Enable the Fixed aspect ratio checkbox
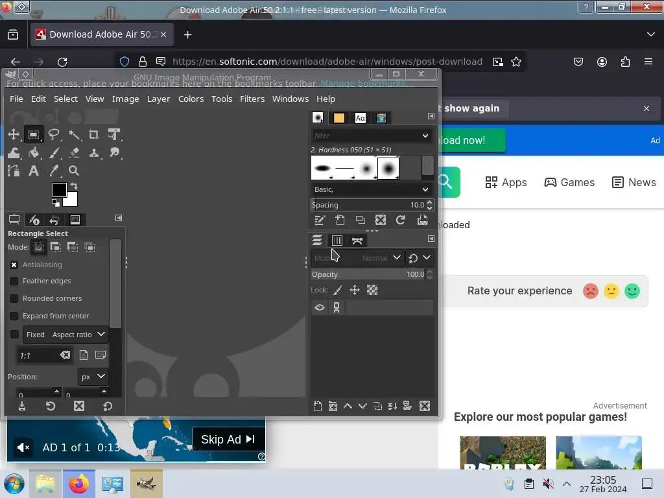Viewport: 664px width, 498px height. 14,335
